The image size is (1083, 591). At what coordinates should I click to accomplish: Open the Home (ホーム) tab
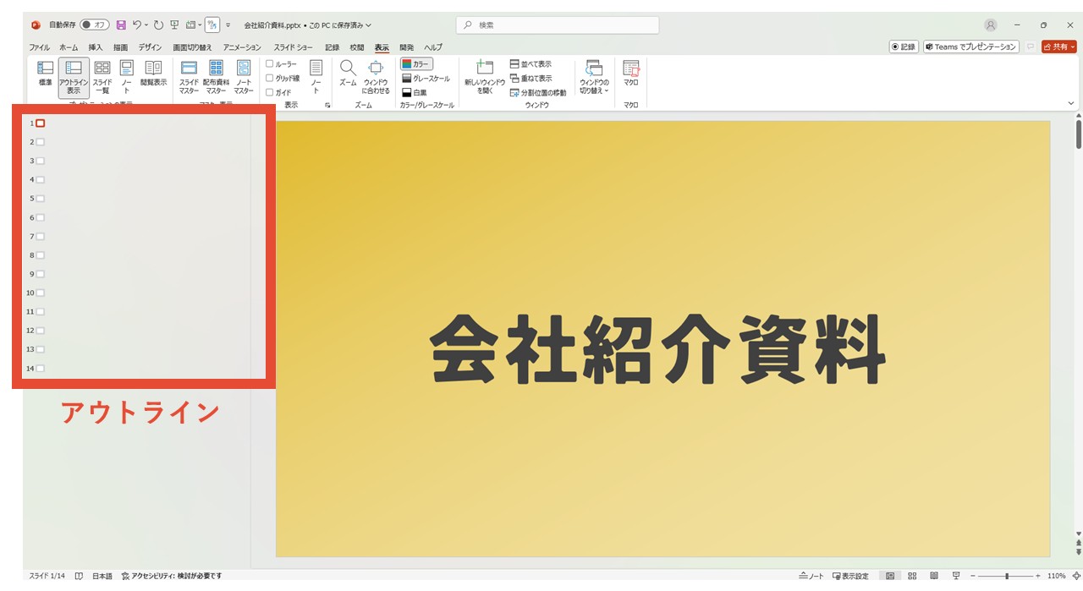coord(69,47)
